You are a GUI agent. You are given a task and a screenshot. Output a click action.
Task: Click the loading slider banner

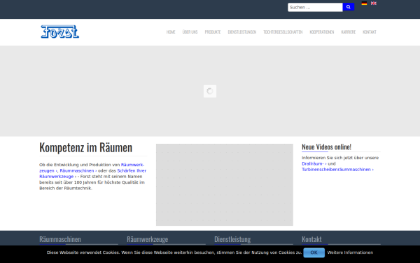click(x=210, y=91)
